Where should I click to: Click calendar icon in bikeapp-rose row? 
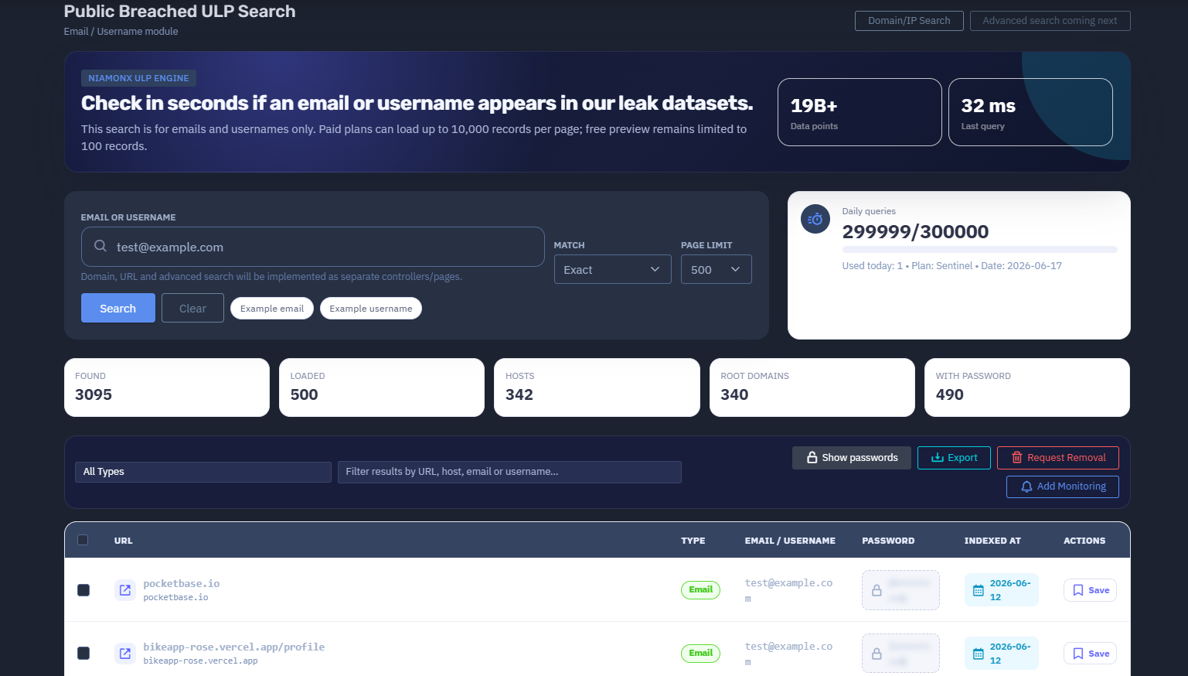pos(978,654)
